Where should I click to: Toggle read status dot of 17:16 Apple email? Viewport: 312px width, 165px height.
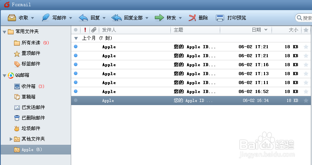(75, 65)
